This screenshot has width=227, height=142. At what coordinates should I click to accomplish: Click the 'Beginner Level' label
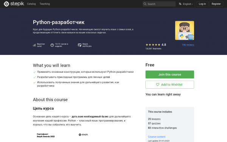coord(41,45)
